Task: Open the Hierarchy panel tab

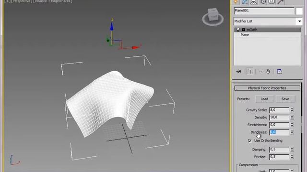Action: pyautogui.click(x=254, y=2)
